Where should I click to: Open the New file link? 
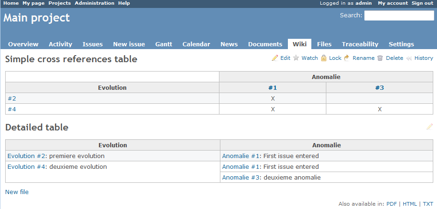[x=17, y=192]
